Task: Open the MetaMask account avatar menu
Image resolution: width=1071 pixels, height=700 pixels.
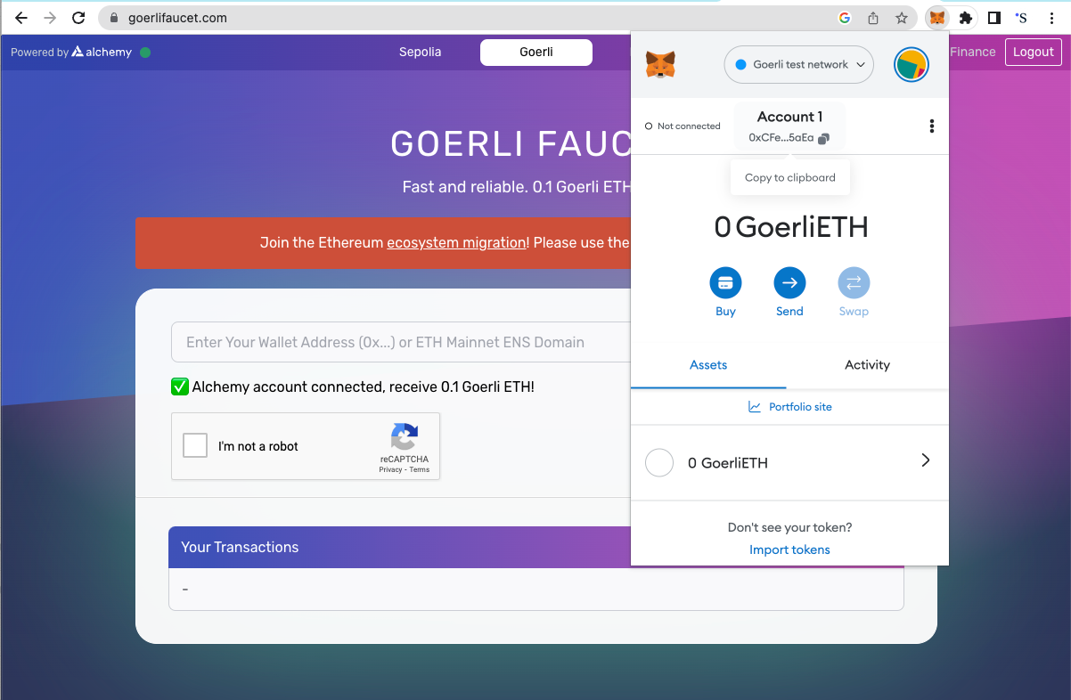Action: tap(912, 65)
